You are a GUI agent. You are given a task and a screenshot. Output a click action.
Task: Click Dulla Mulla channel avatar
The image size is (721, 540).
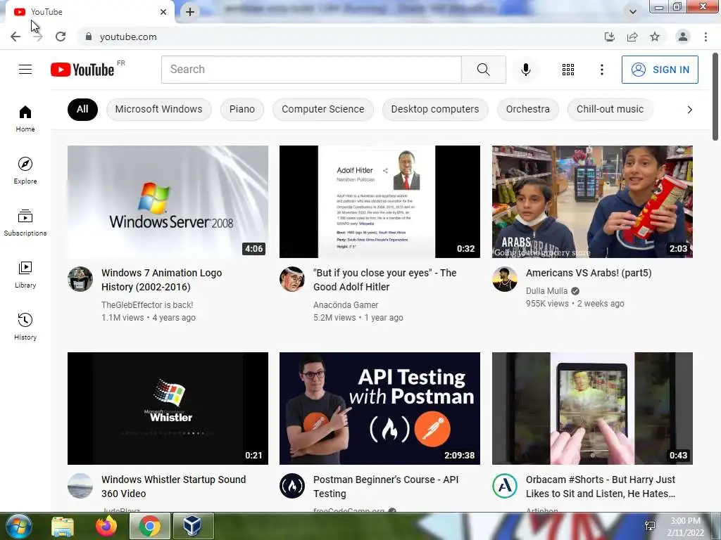click(x=504, y=279)
